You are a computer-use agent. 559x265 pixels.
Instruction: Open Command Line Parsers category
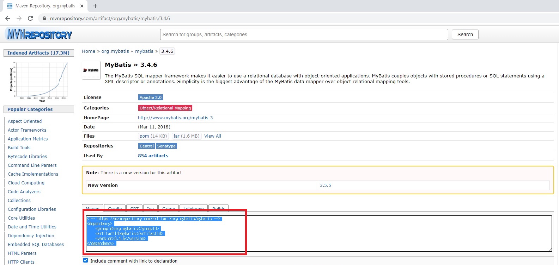tap(32, 165)
